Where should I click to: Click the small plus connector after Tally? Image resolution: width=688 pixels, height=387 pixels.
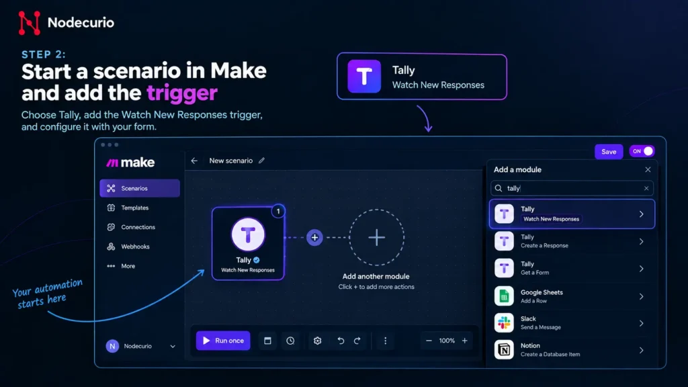click(x=314, y=237)
